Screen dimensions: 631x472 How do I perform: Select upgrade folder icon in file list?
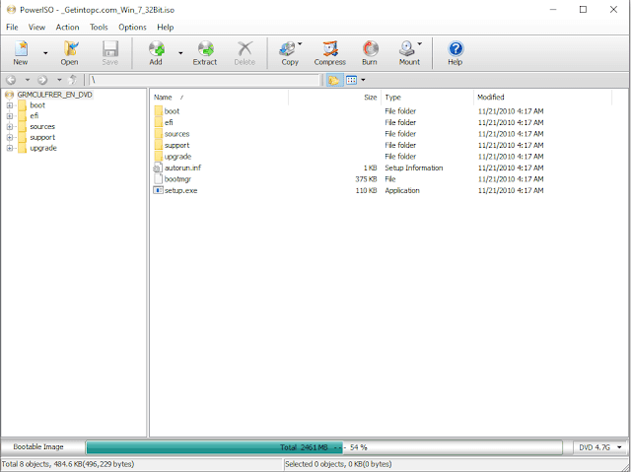click(158, 157)
